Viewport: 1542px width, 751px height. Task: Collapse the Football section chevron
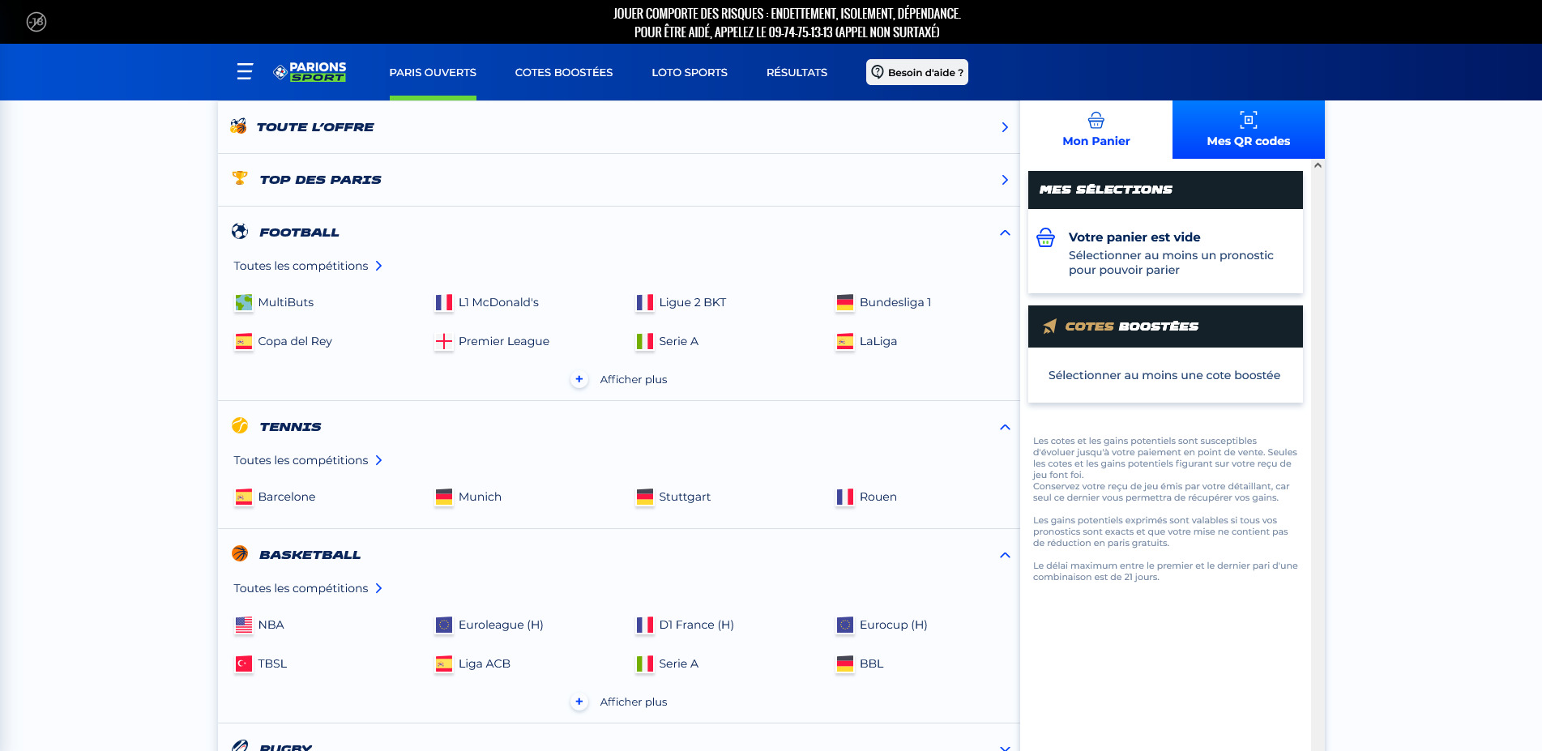[1005, 233]
